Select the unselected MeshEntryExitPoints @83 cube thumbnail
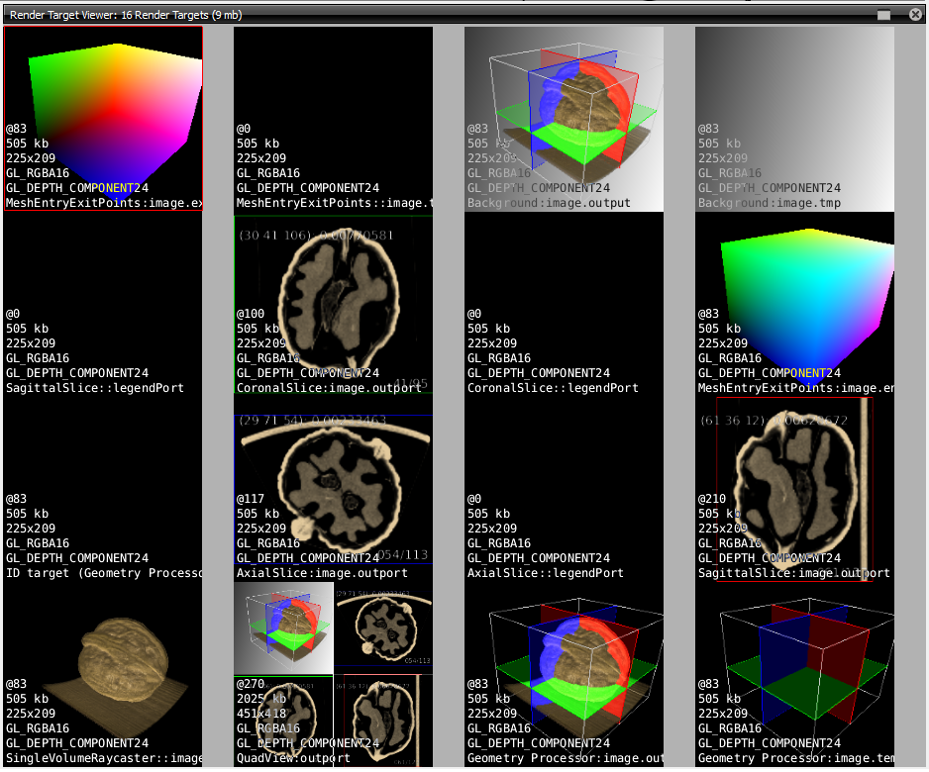The image size is (929, 772). [x=794, y=304]
